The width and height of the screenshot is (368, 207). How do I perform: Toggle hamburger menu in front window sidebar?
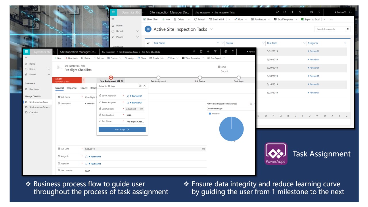click(26, 58)
